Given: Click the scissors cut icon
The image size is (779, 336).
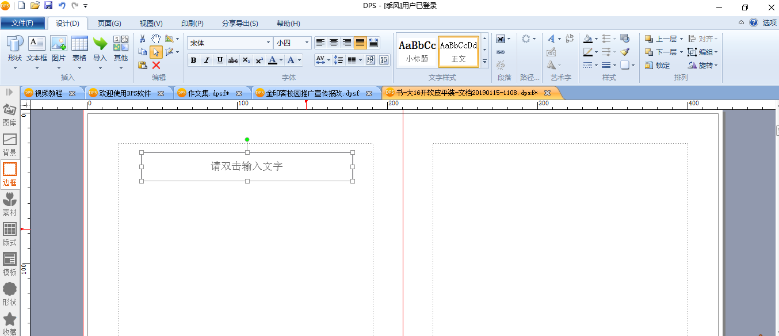Looking at the screenshot, I should click(x=143, y=39).
